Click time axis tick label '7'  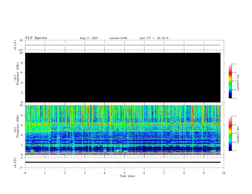(x=164, y=173)
